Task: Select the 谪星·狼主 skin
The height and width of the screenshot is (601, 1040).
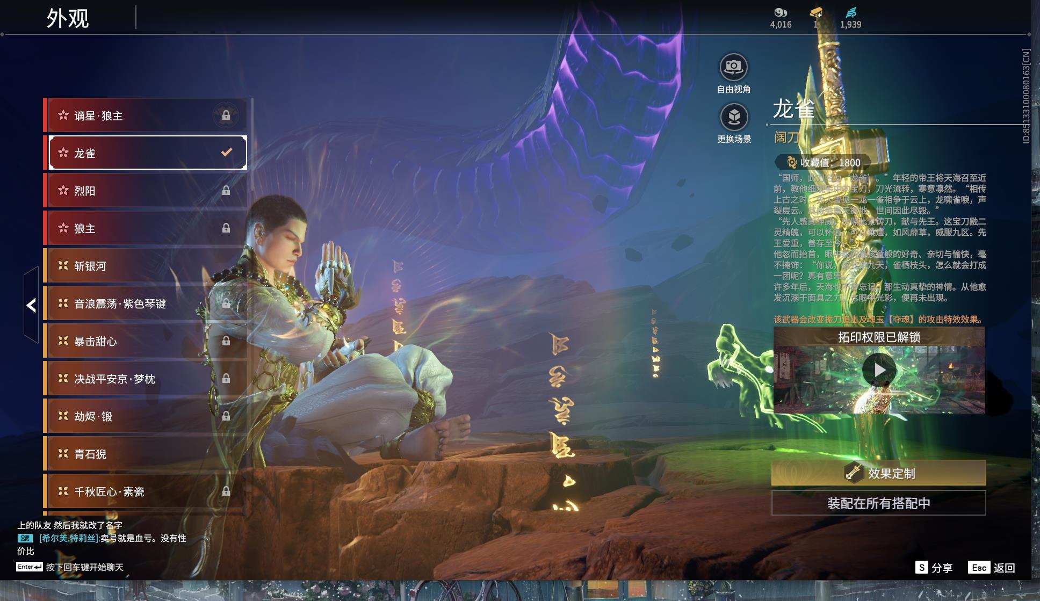Action: (145, 115)
